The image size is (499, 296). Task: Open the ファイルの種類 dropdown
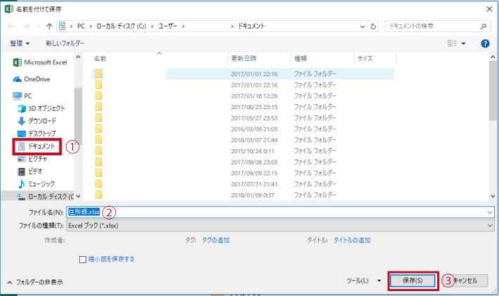pyautogui.click(x=279, y=225)
